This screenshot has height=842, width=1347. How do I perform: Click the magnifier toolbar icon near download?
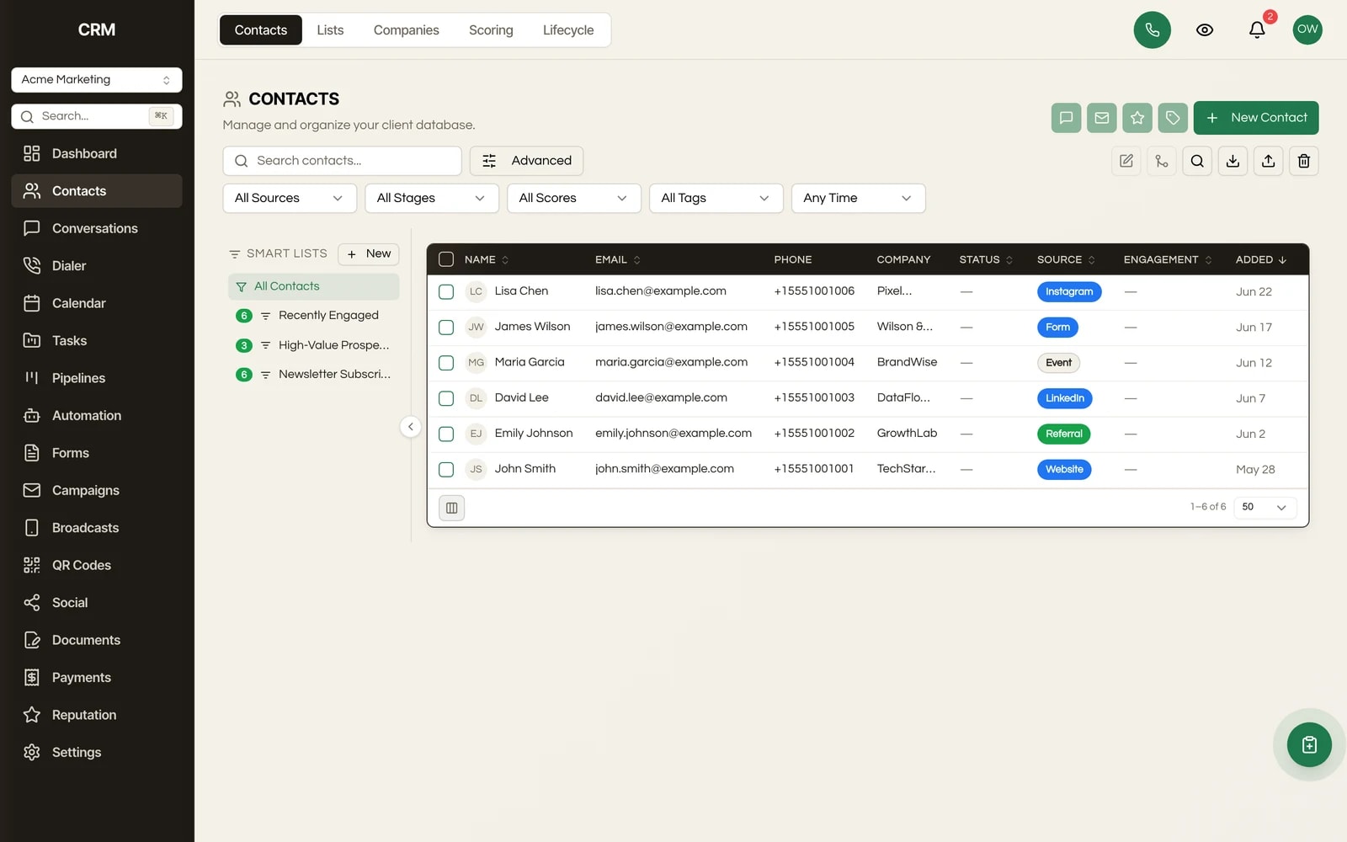coord(1197,161)
